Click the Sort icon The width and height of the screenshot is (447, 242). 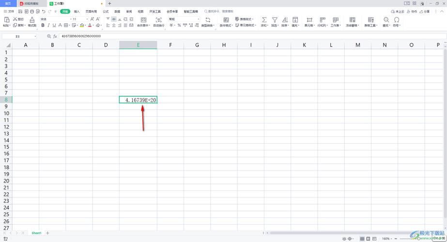pos(285,20)
